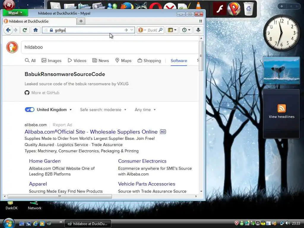Open the BabukRansomwareSourceCode heading

tap(65, 74)
